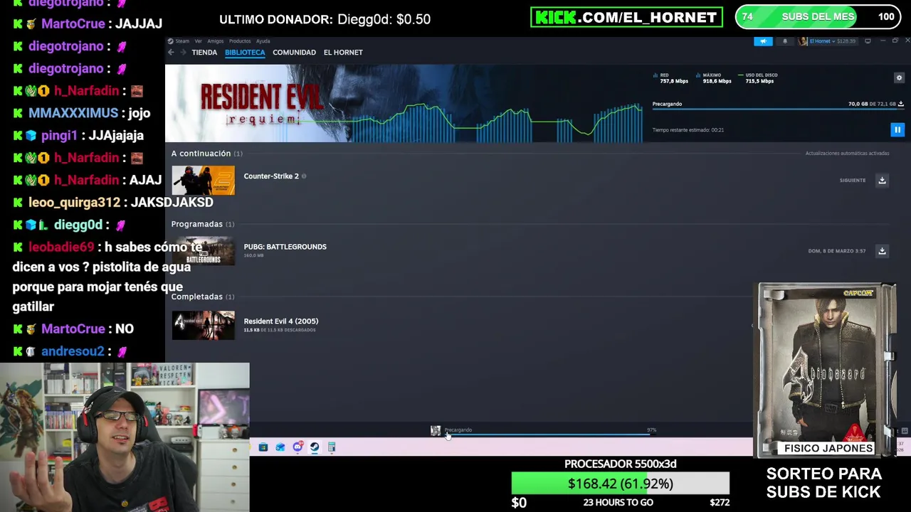This screenshot has width=911, height=512.
Task: Click the PUBG: BATTLEGROUNDS download arrow icon
Action: click(882, 251)
